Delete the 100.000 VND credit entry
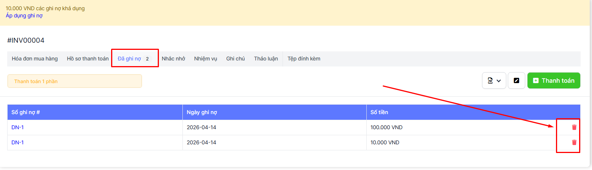 coord(574,127)
